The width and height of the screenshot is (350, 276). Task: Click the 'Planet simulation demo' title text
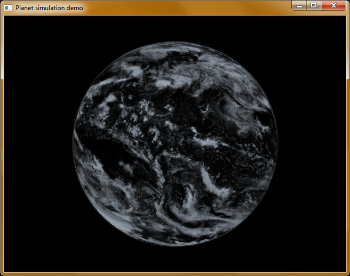coord(49,8)
